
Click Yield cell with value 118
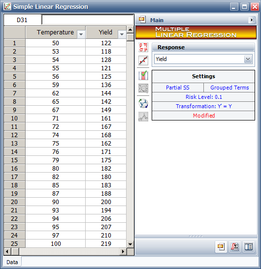point(106,52)
